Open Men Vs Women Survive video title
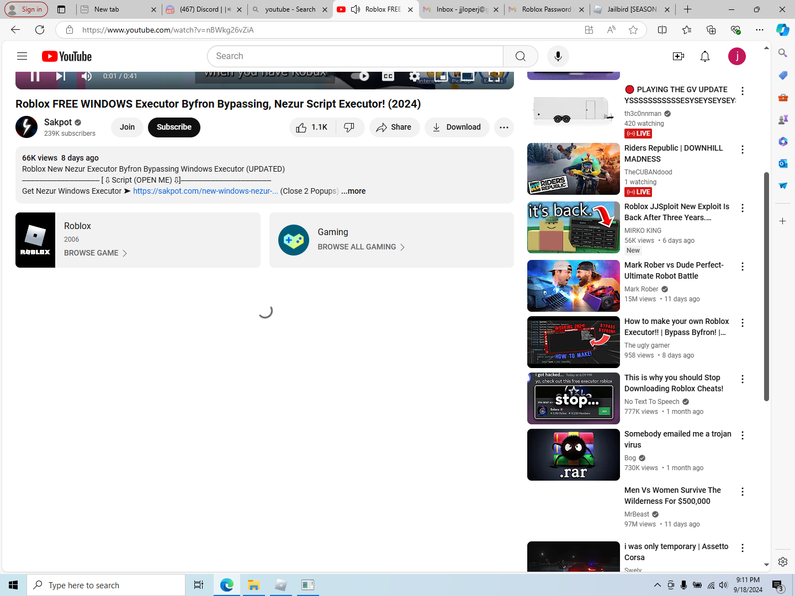 coord(672,496)
